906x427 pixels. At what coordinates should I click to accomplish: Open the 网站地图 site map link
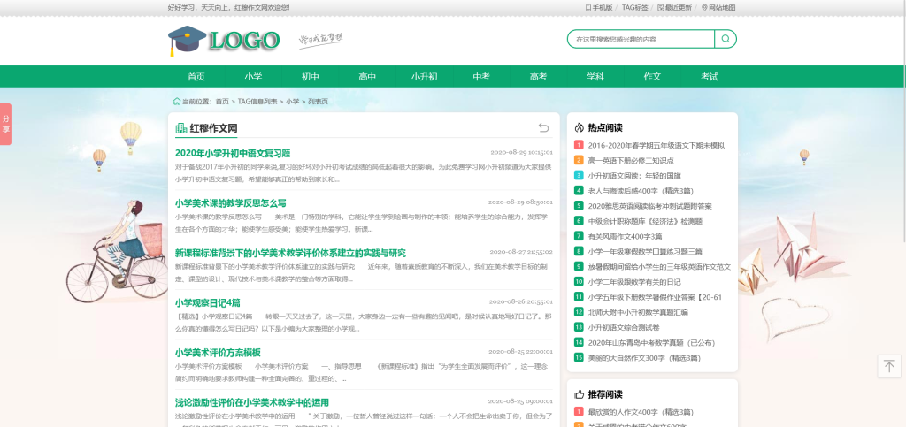[x=718, y=7]
